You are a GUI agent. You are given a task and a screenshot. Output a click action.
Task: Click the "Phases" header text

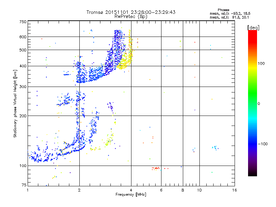coord(223,10)
